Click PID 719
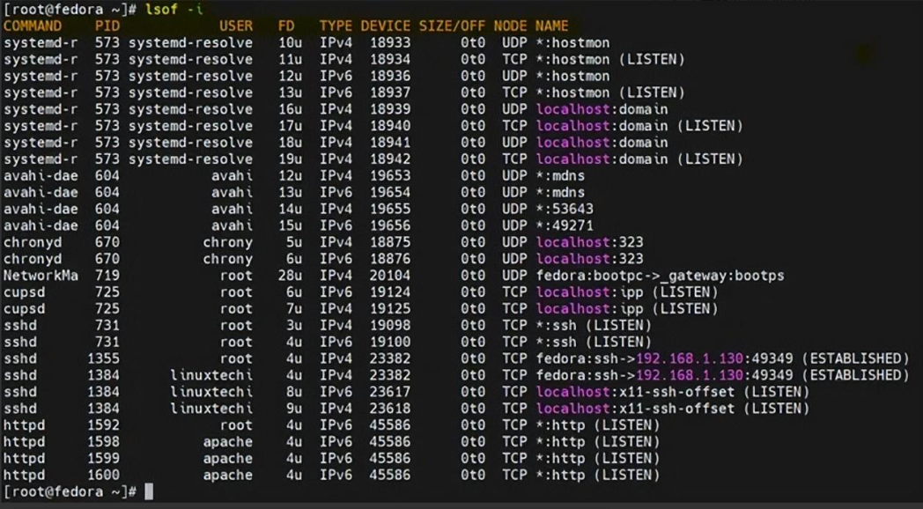This screenshot has height=509, width=923. coord(107,276)
